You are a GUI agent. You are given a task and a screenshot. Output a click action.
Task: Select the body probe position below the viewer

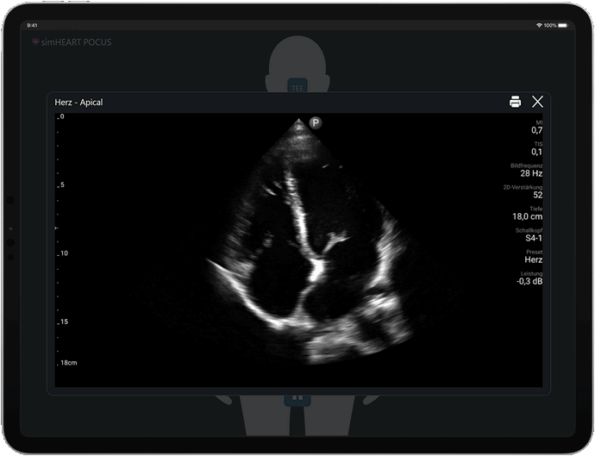[297, 399]
